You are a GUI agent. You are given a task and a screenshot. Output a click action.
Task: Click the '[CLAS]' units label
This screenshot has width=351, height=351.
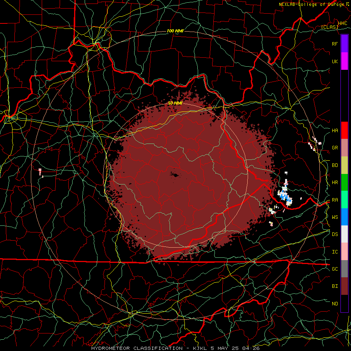click(x=330, y=27)
